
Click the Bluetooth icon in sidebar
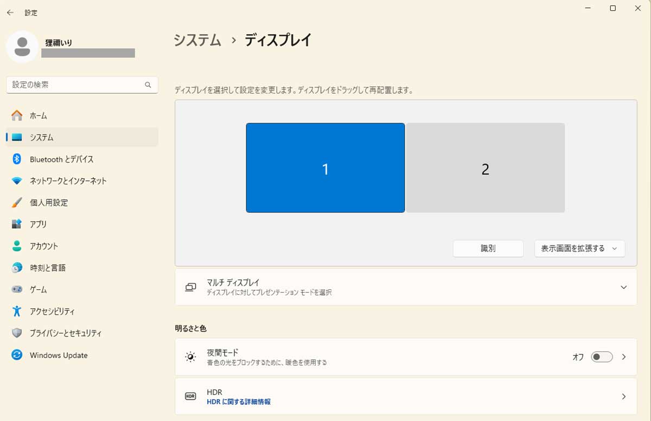point(17,159)
